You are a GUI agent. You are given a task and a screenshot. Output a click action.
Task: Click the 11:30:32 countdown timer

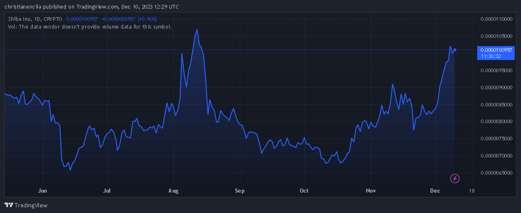coord(491,56)
